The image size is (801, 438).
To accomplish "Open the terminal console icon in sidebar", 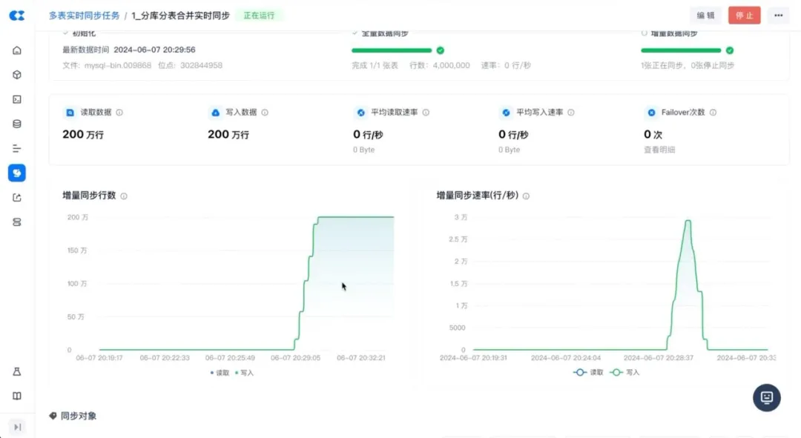I will (16, 99).
